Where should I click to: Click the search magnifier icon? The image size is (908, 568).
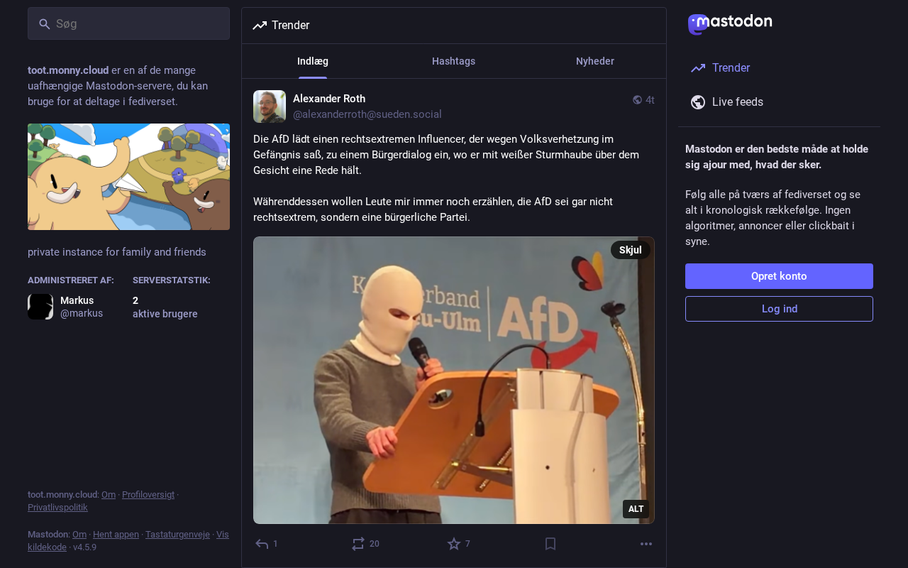click(x=44, y=24)
